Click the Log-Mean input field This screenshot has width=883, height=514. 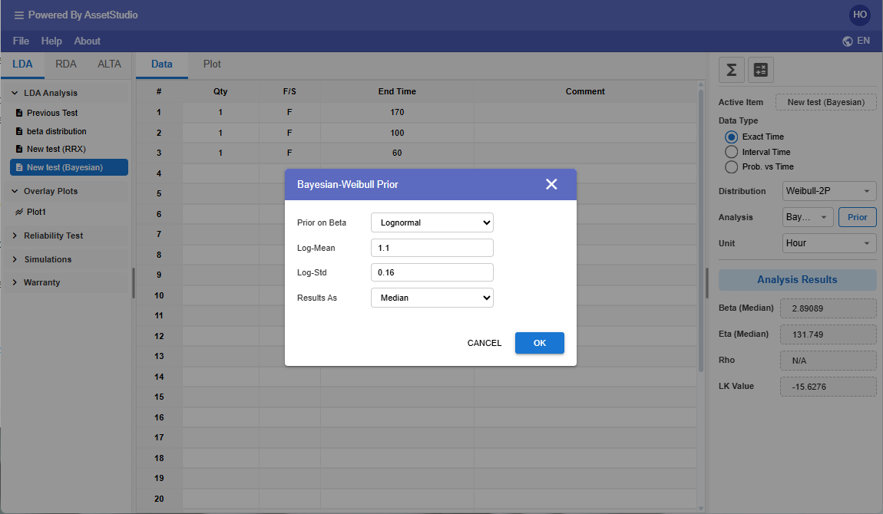pos(432,248)
